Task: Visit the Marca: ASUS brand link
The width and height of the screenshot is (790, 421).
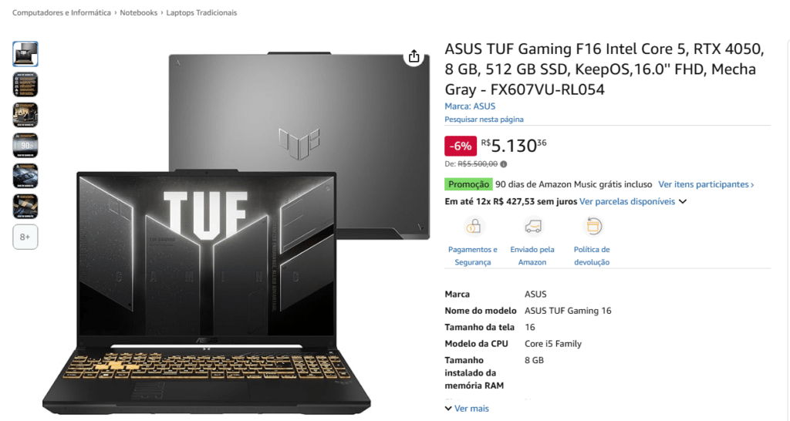Action: click(470, 106)
